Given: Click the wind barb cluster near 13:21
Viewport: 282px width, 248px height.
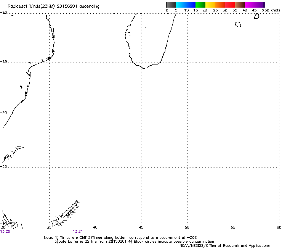Looking at the screenshot, I should [66, 213].
